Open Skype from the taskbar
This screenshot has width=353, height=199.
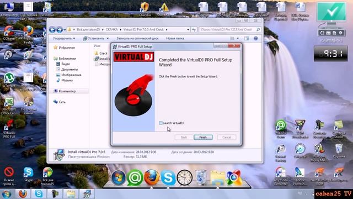[x=39, y=194]
